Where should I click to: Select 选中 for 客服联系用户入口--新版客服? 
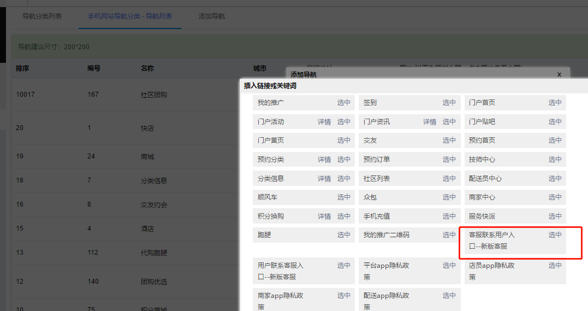(x=555, y=234)
